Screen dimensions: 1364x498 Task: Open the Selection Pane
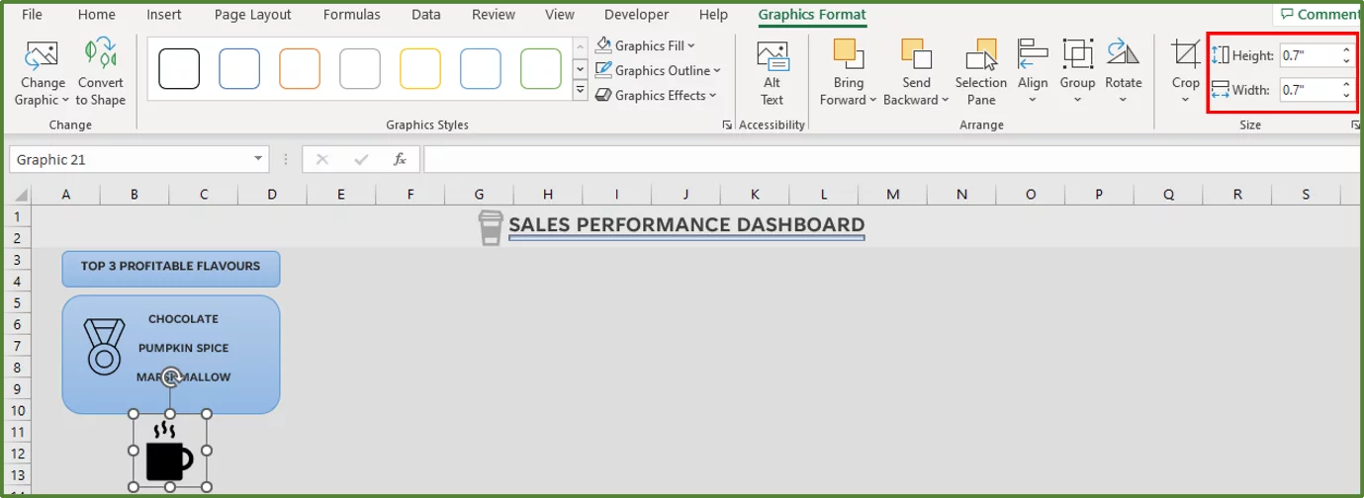click(981, 73)
